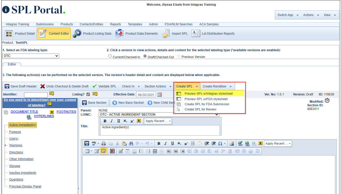Screen dimensions: 342x194
Task: Select the Draft/Checked-Out radio button
Action: point(145,56)
